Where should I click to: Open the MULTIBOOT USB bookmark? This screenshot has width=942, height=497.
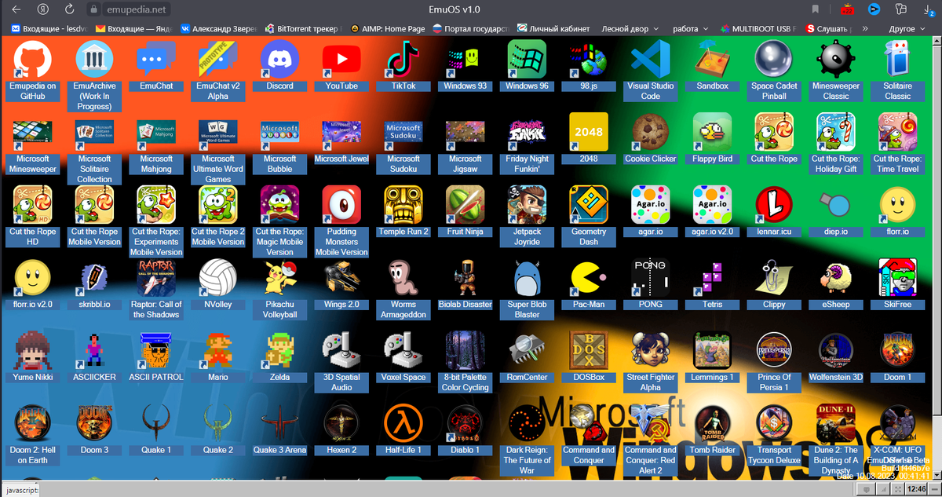(757, 28)
